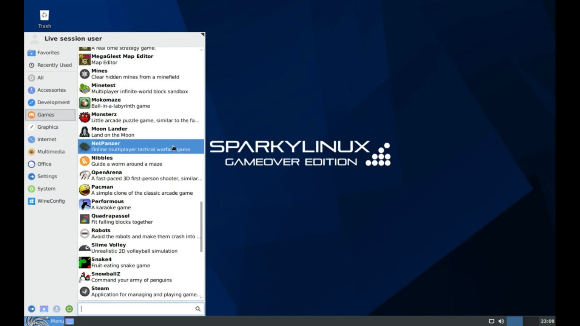The image size is (580, 326).
Task: Click the application list scrollbar
Action: point(201,226)
